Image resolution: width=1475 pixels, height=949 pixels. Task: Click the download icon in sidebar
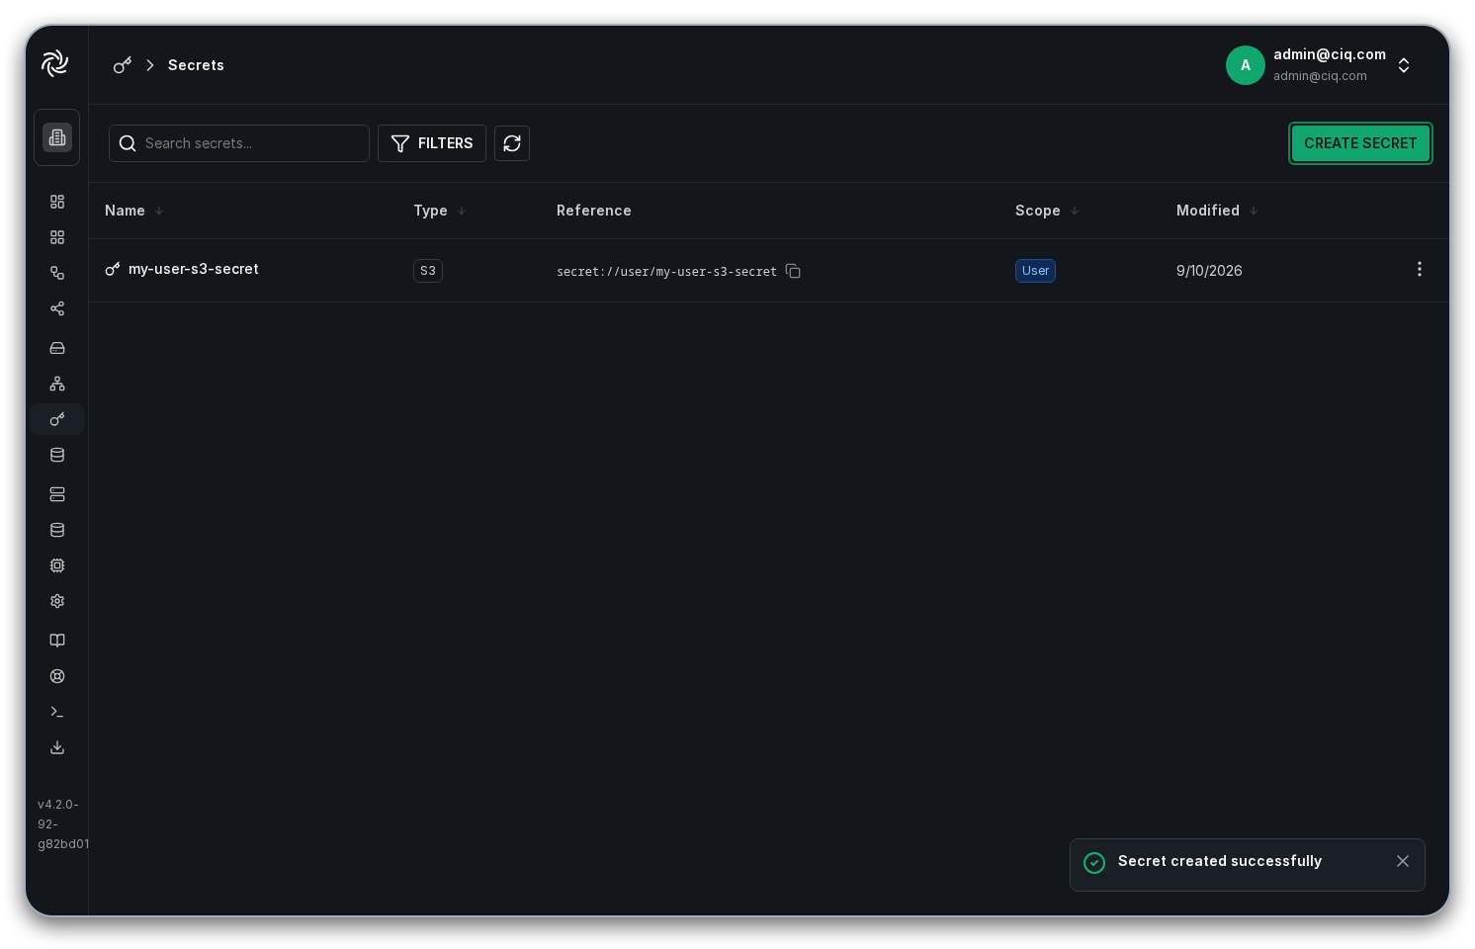click(x=57, y=747)
